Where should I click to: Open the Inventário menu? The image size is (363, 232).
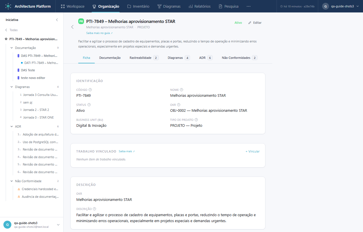138,6
